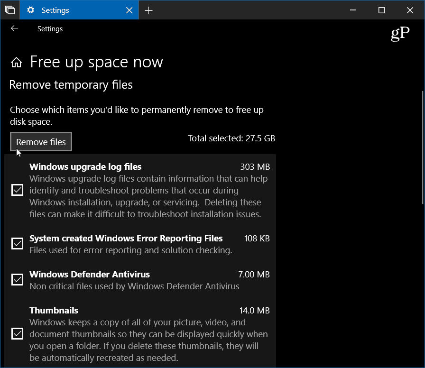Viewport: 425px width, 368px height.
Task: Uncheck Windows Defender Antivirus checkbox
Action: pos(18,279)
